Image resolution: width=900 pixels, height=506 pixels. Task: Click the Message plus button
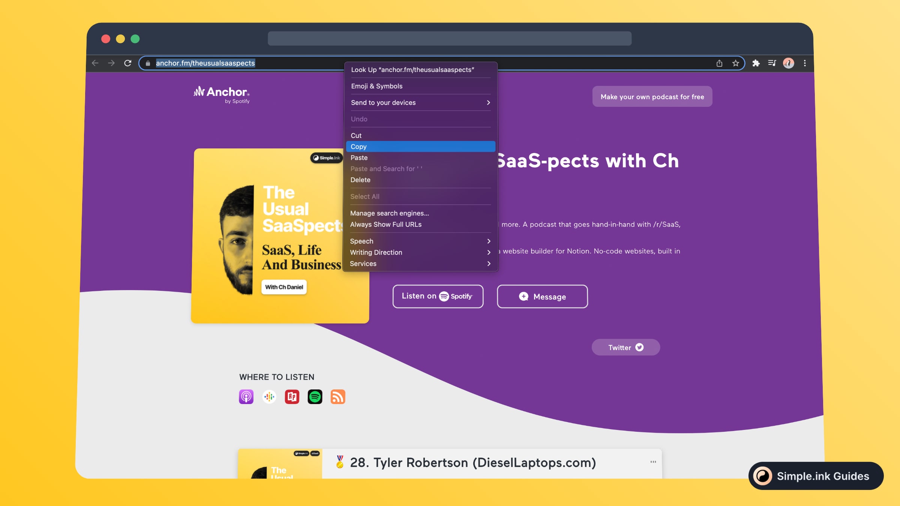542,296
